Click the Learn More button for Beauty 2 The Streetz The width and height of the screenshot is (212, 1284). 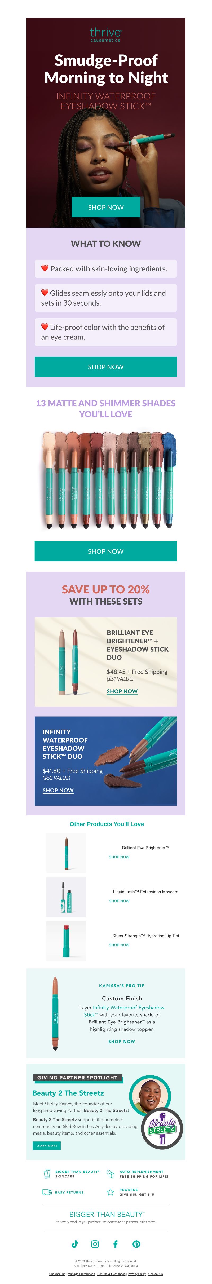[47, 1145]
